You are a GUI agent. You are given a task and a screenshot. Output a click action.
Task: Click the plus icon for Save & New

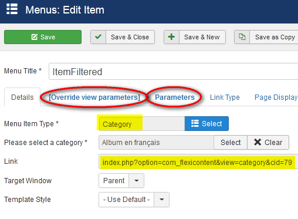171,37
